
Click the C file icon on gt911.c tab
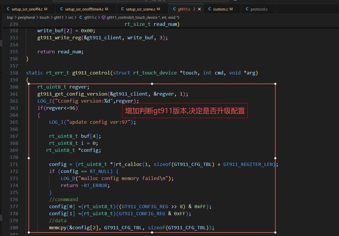tap(174, 9)
